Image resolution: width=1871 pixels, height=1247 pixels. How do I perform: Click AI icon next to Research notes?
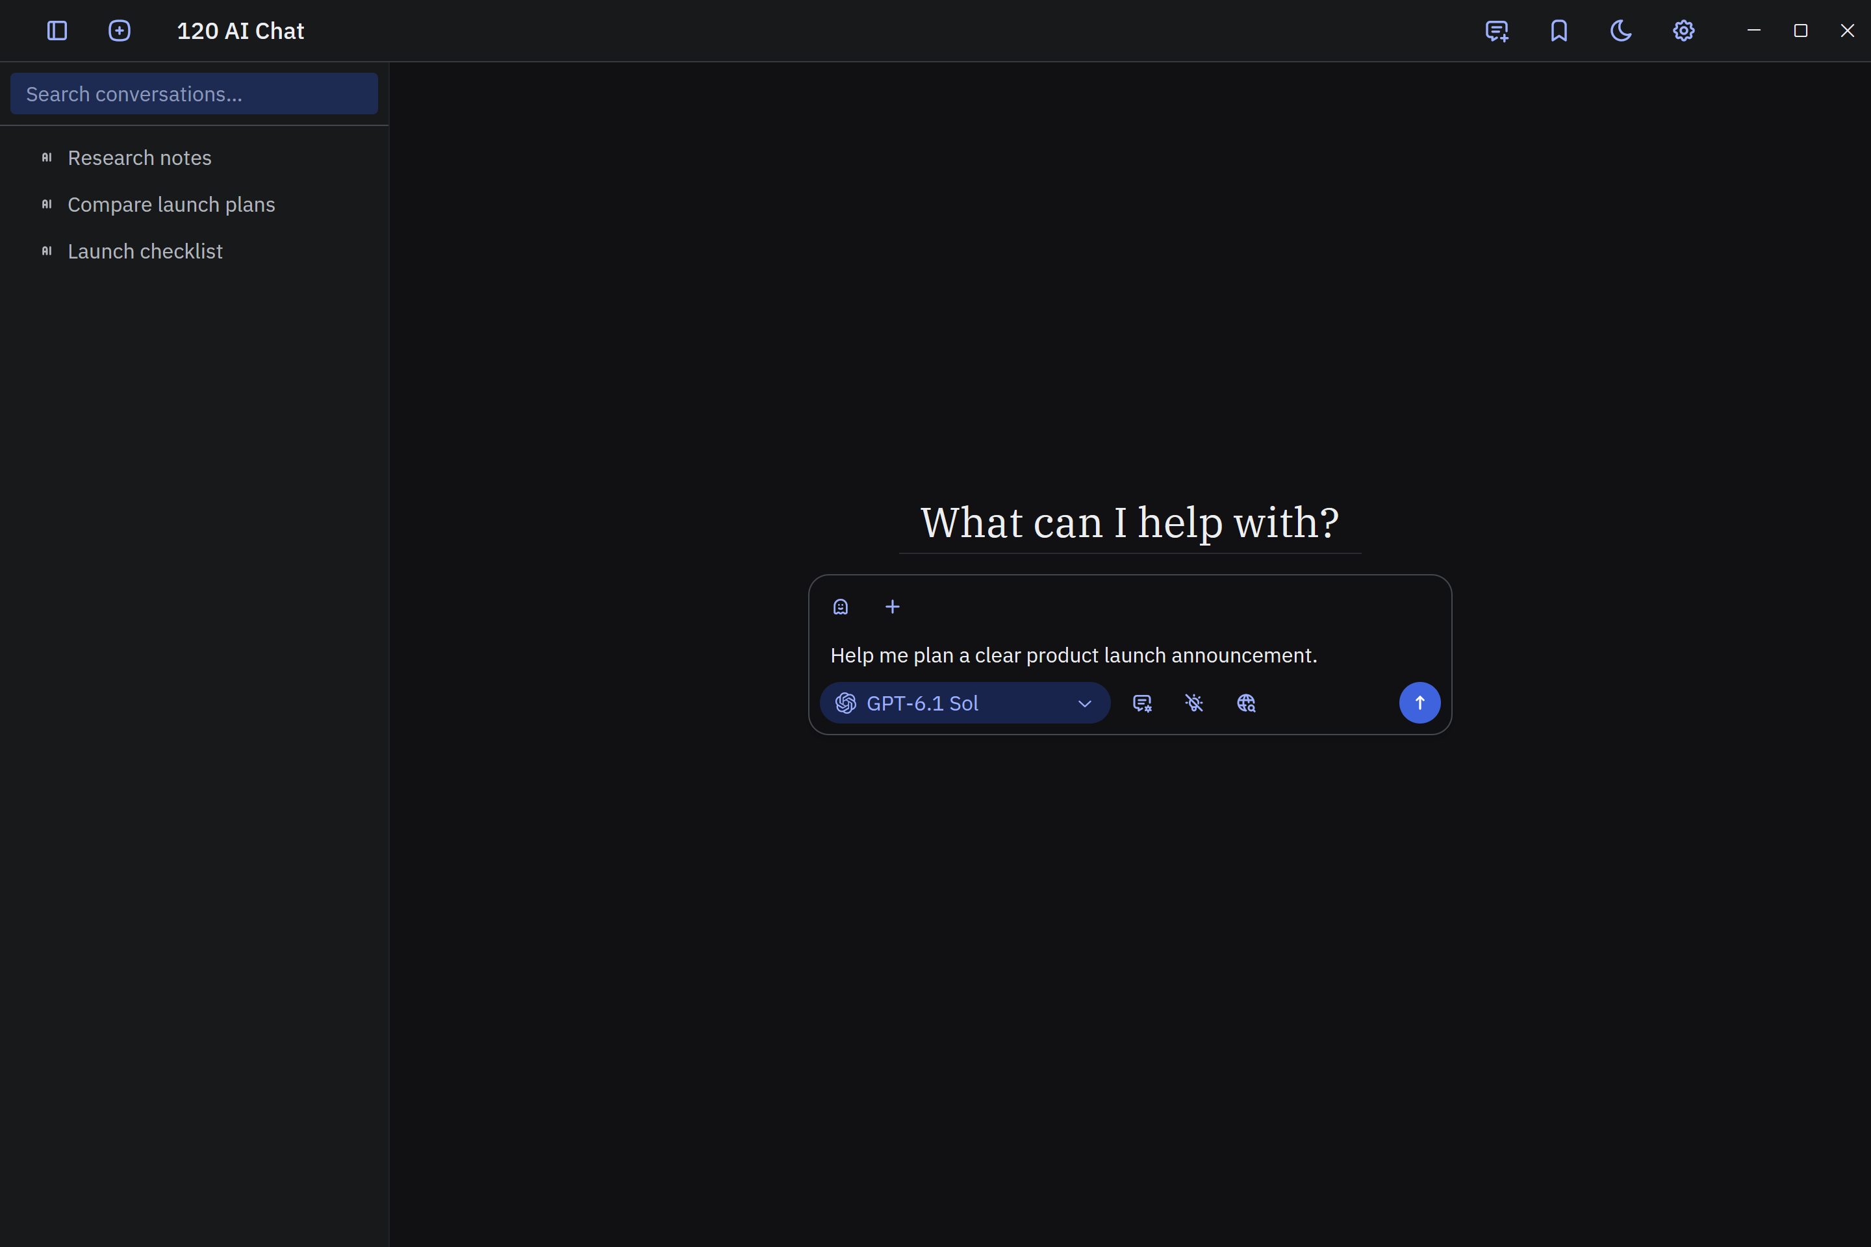click(47, 157)
